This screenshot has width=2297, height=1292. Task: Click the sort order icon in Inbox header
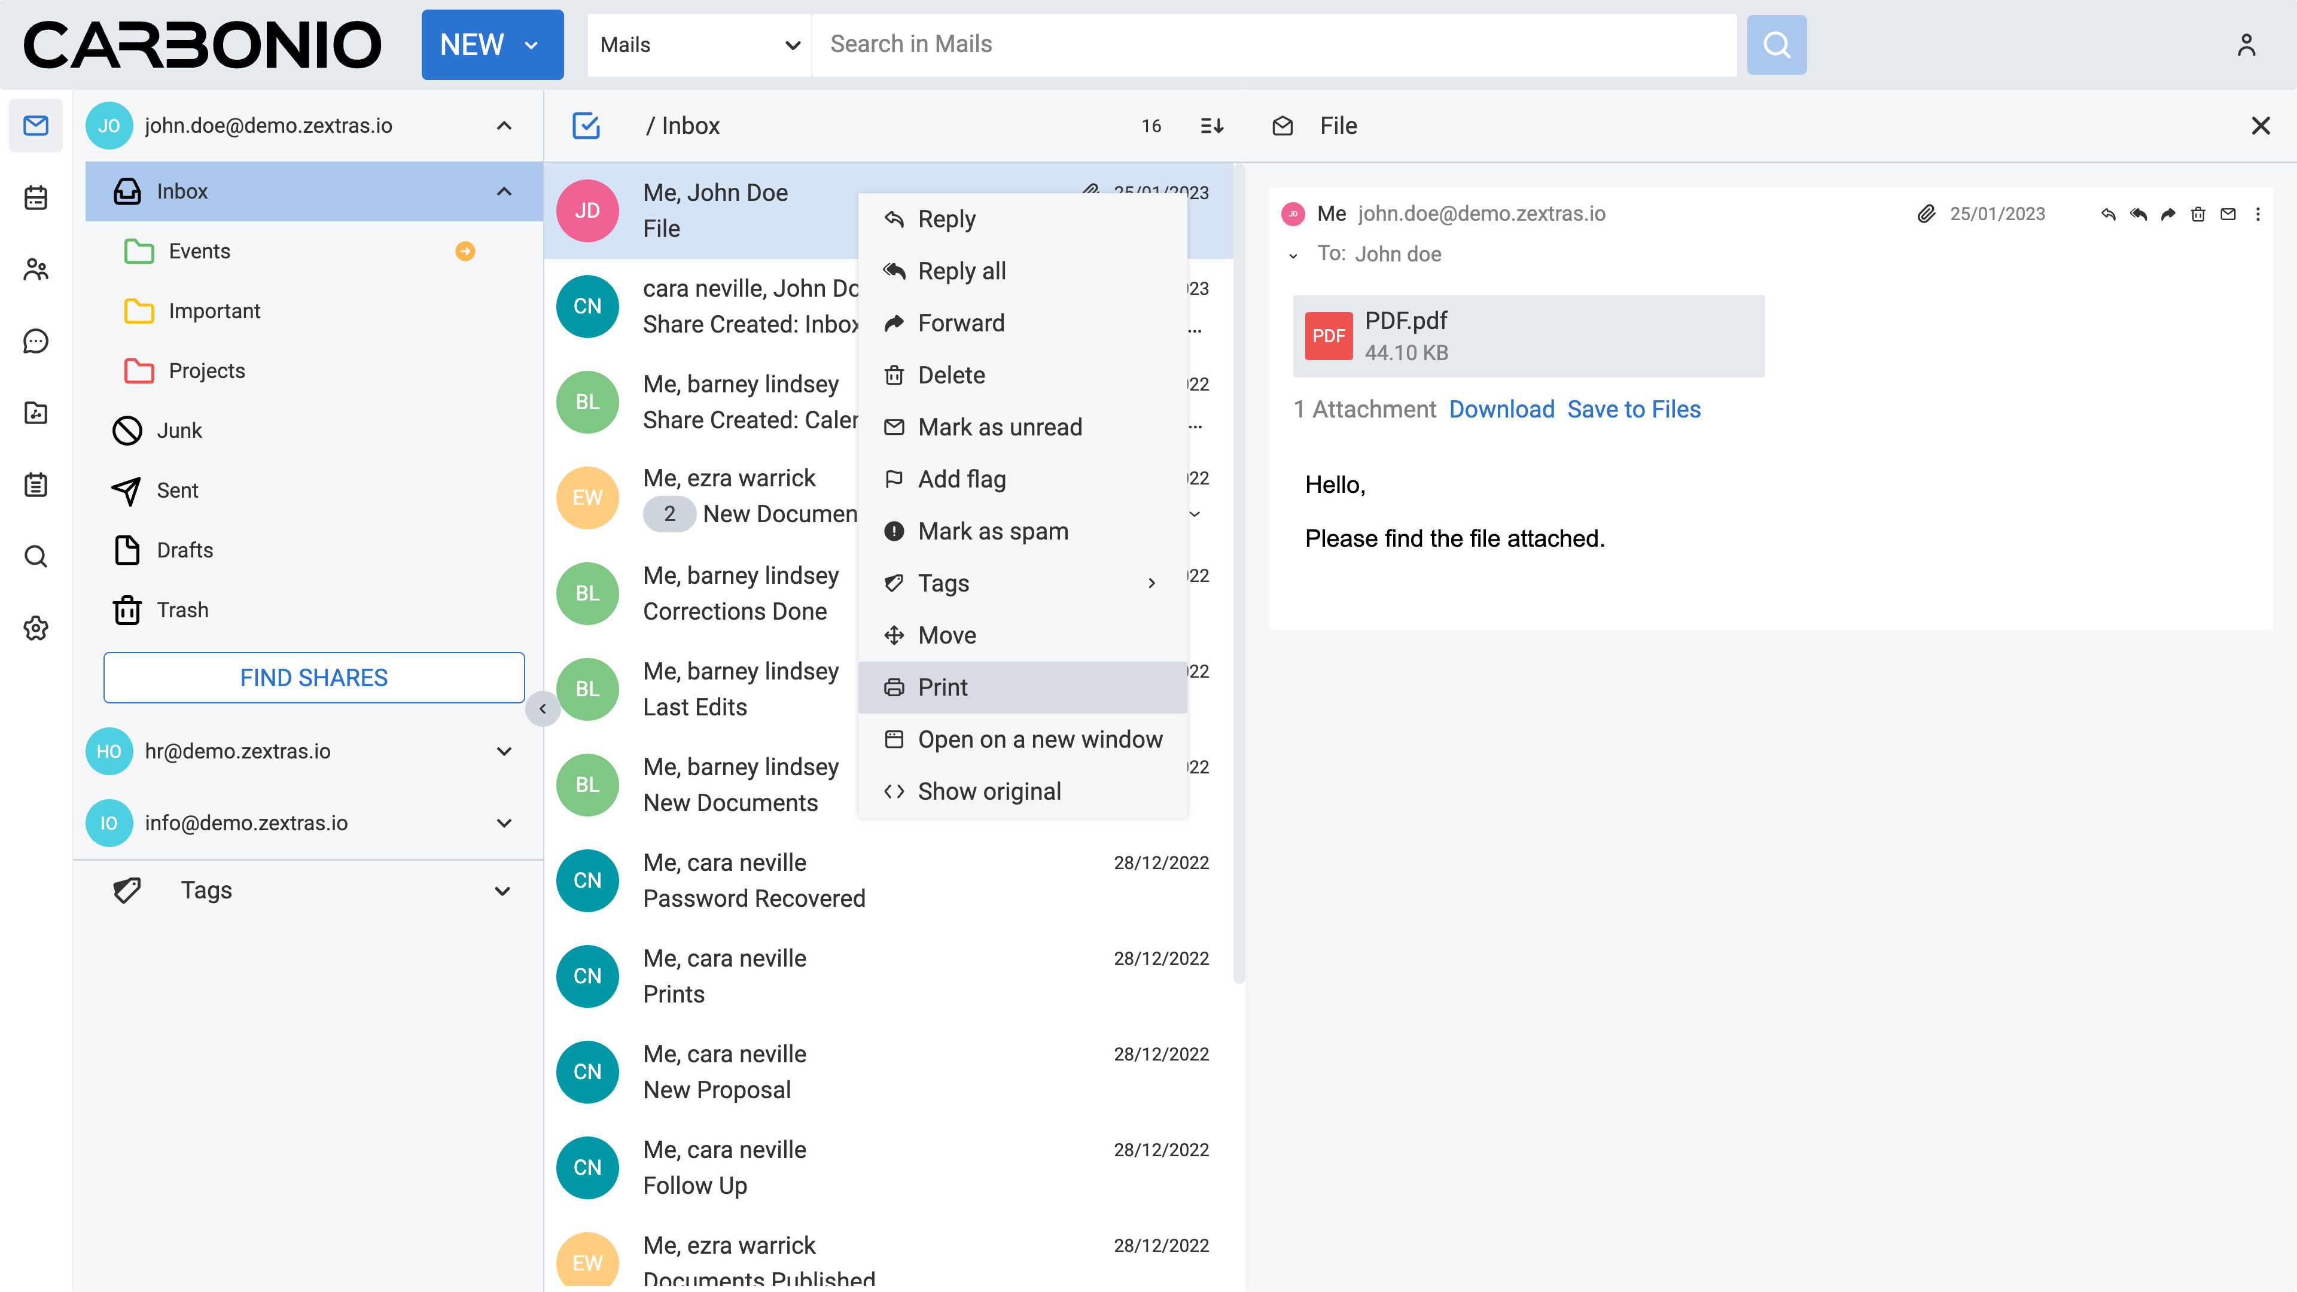(1211, 126)
